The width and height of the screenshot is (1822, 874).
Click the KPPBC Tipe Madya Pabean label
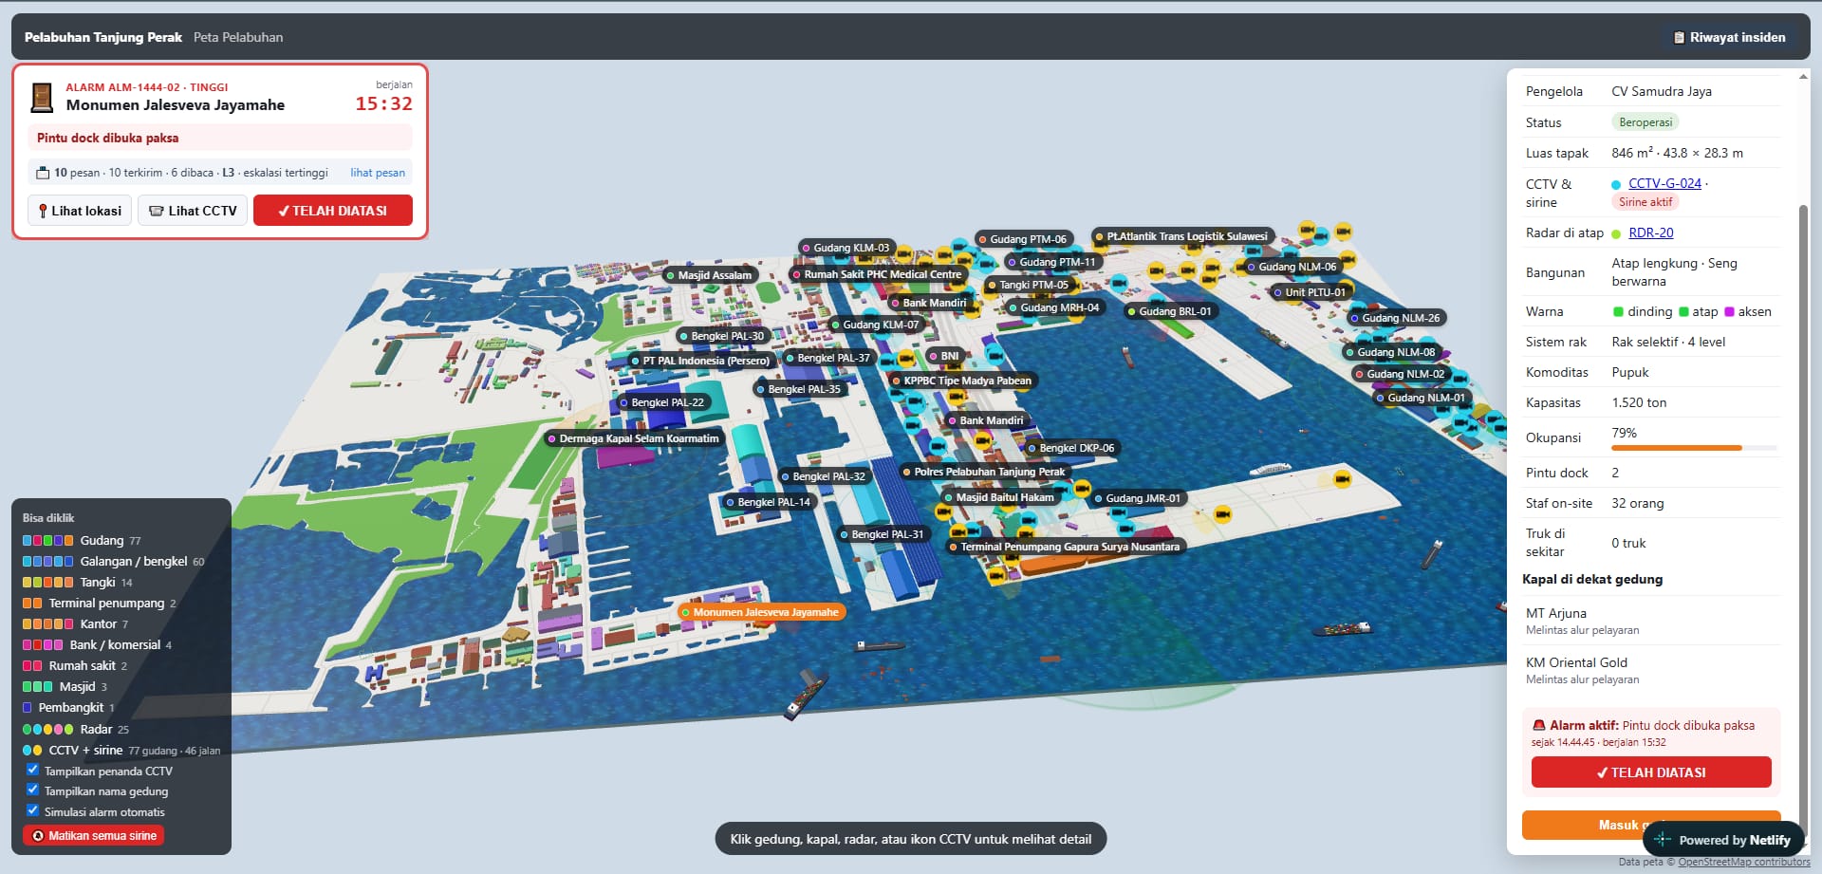pos(962,381)
